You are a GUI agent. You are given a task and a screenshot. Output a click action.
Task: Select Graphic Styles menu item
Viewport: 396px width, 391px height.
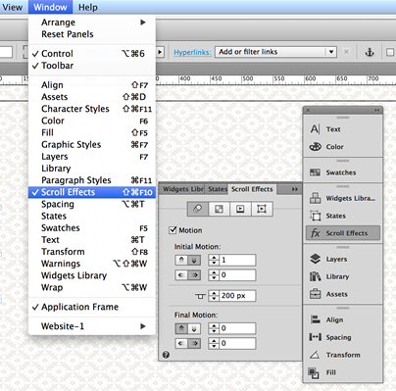tap(93, 144)
